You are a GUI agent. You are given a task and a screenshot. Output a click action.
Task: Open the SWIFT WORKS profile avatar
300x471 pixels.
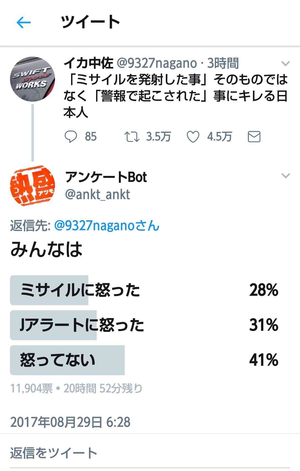32,80
